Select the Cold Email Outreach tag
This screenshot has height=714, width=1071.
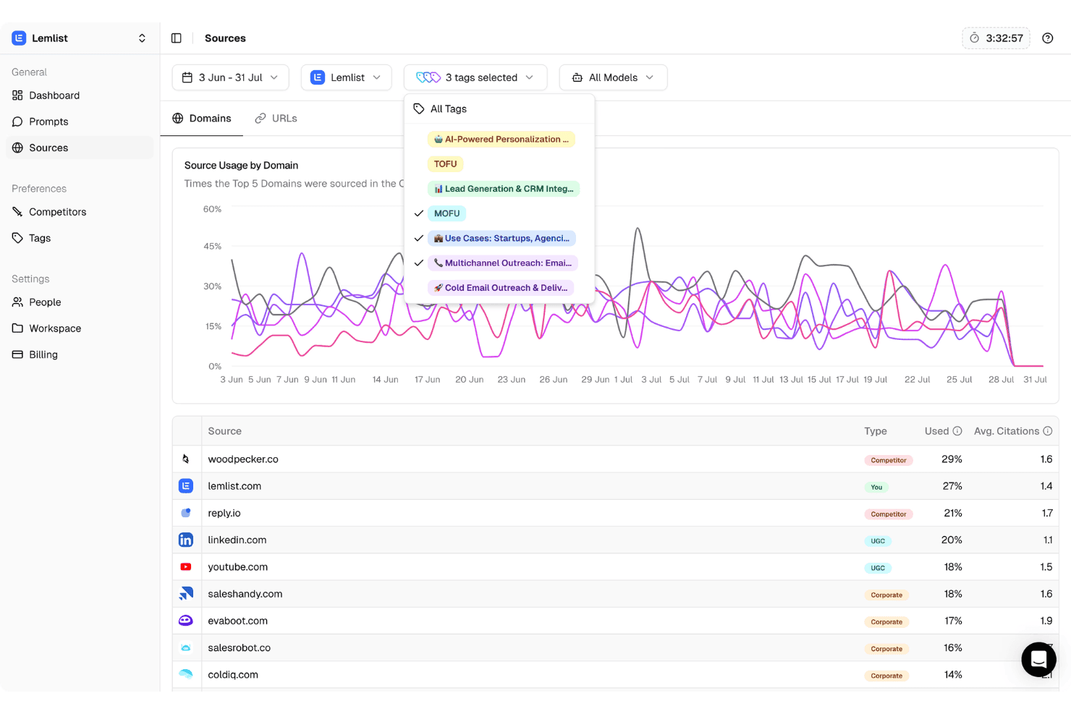499,288
